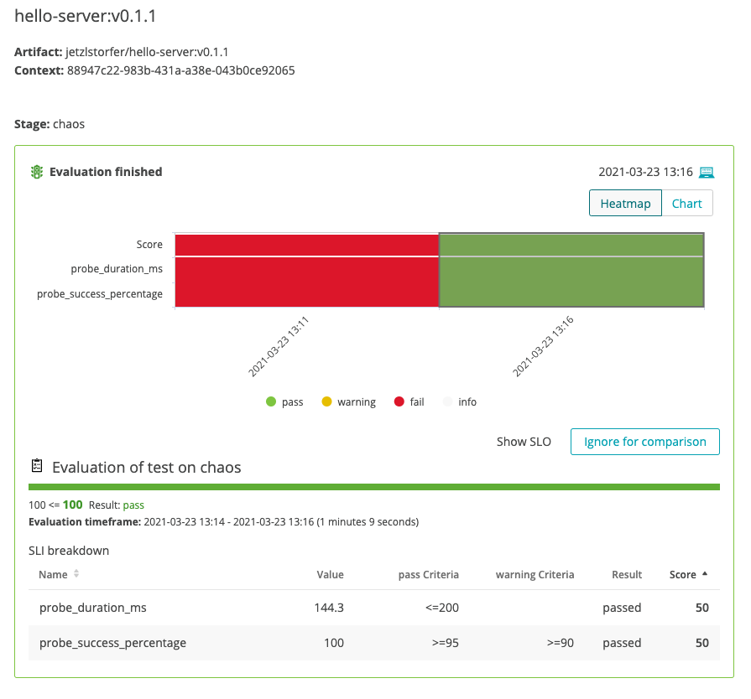Toggle pass legend entry
Screen dimensions: 751x699
(284, 402)
